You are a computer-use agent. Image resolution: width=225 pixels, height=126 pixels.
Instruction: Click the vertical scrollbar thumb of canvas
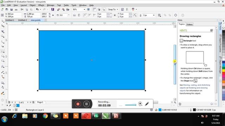pos(175,64)
